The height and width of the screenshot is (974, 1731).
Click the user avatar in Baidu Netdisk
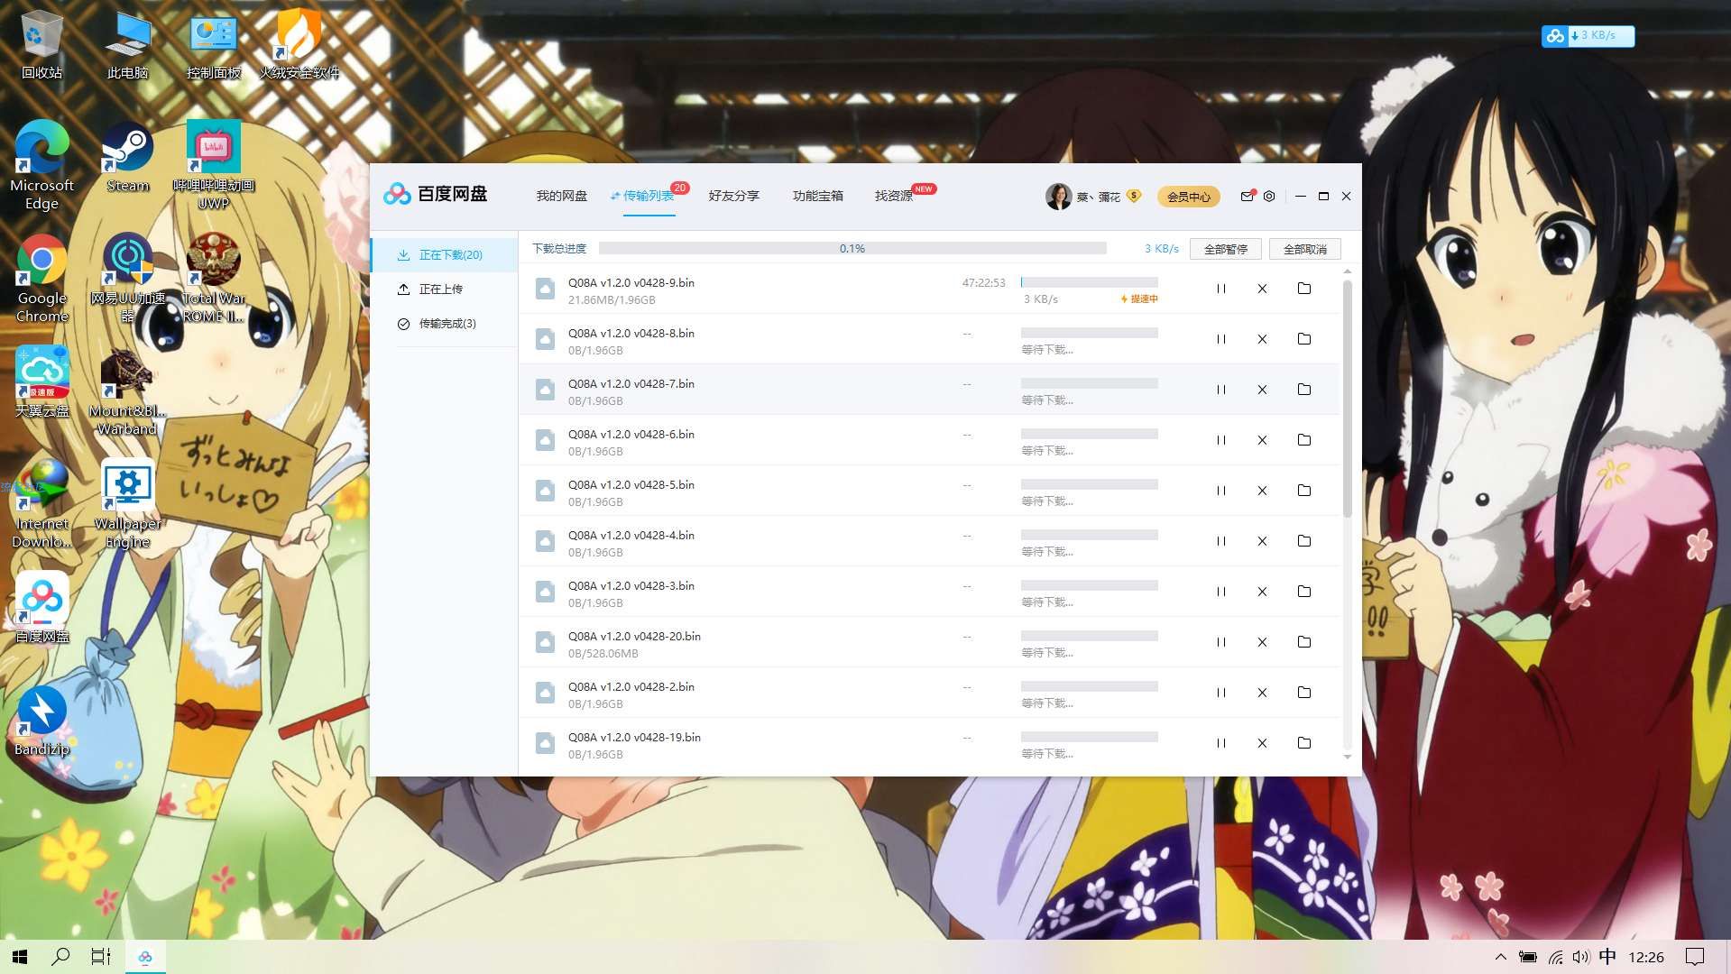(1058, 196)
